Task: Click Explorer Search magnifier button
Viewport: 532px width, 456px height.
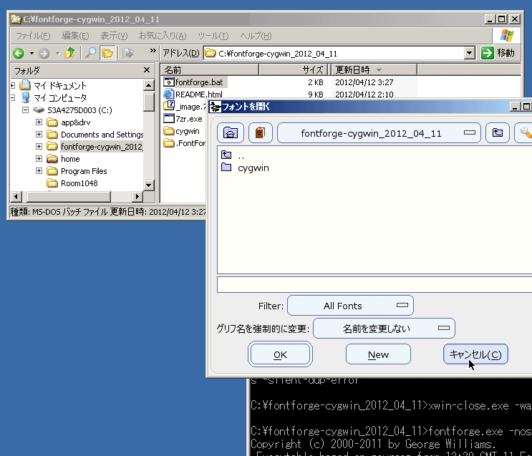Action: point(90,53)
